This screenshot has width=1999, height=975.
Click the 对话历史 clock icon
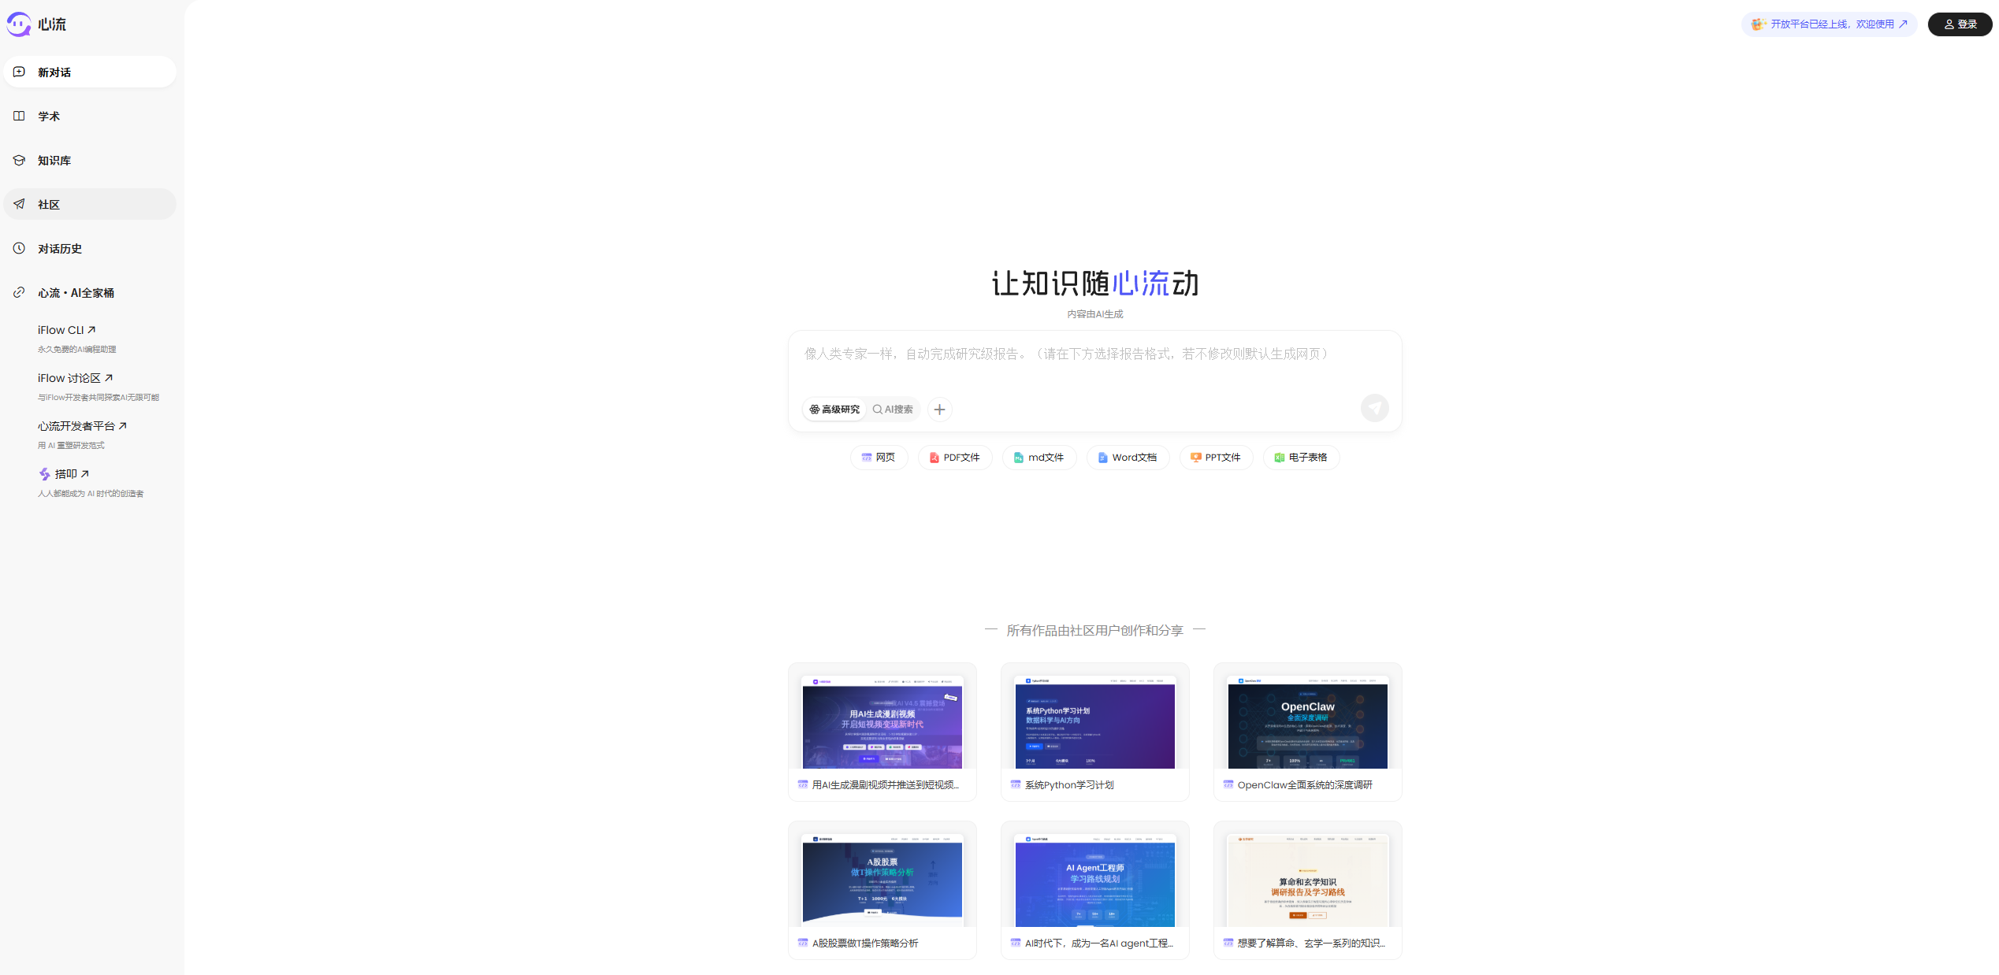click(x=19, y=248)
